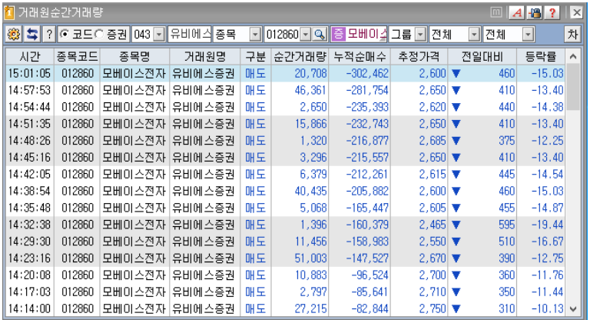Sort by the 거래원명 column header
Image resolution: width=590 pixels, height=320 pixels.
[204, 56]
